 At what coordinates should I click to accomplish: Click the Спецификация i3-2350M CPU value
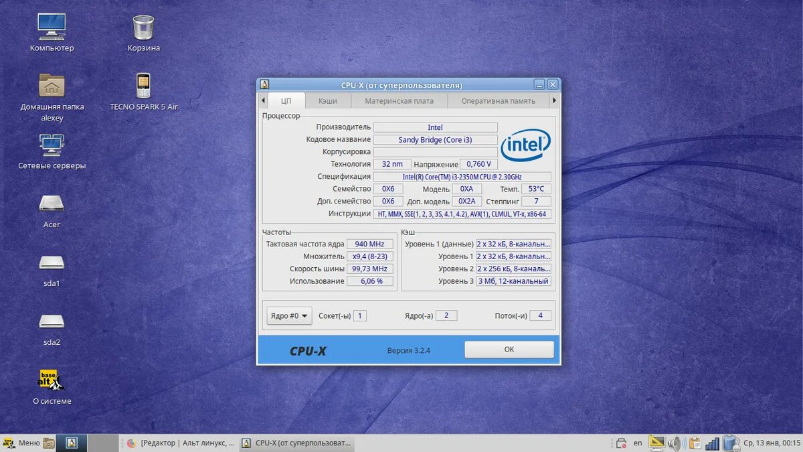[462, 176]
